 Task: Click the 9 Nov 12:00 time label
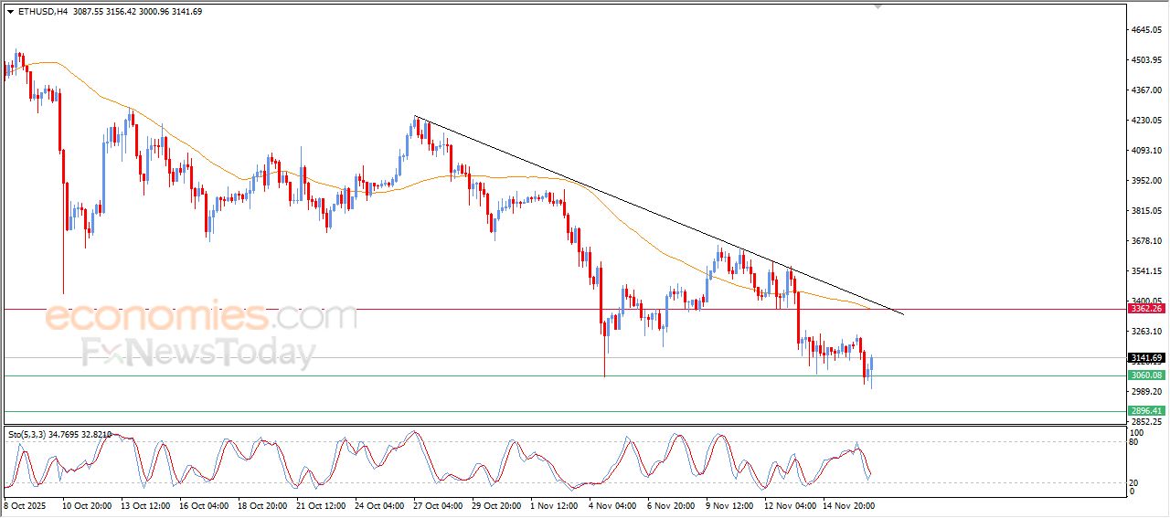coord(729,504)
